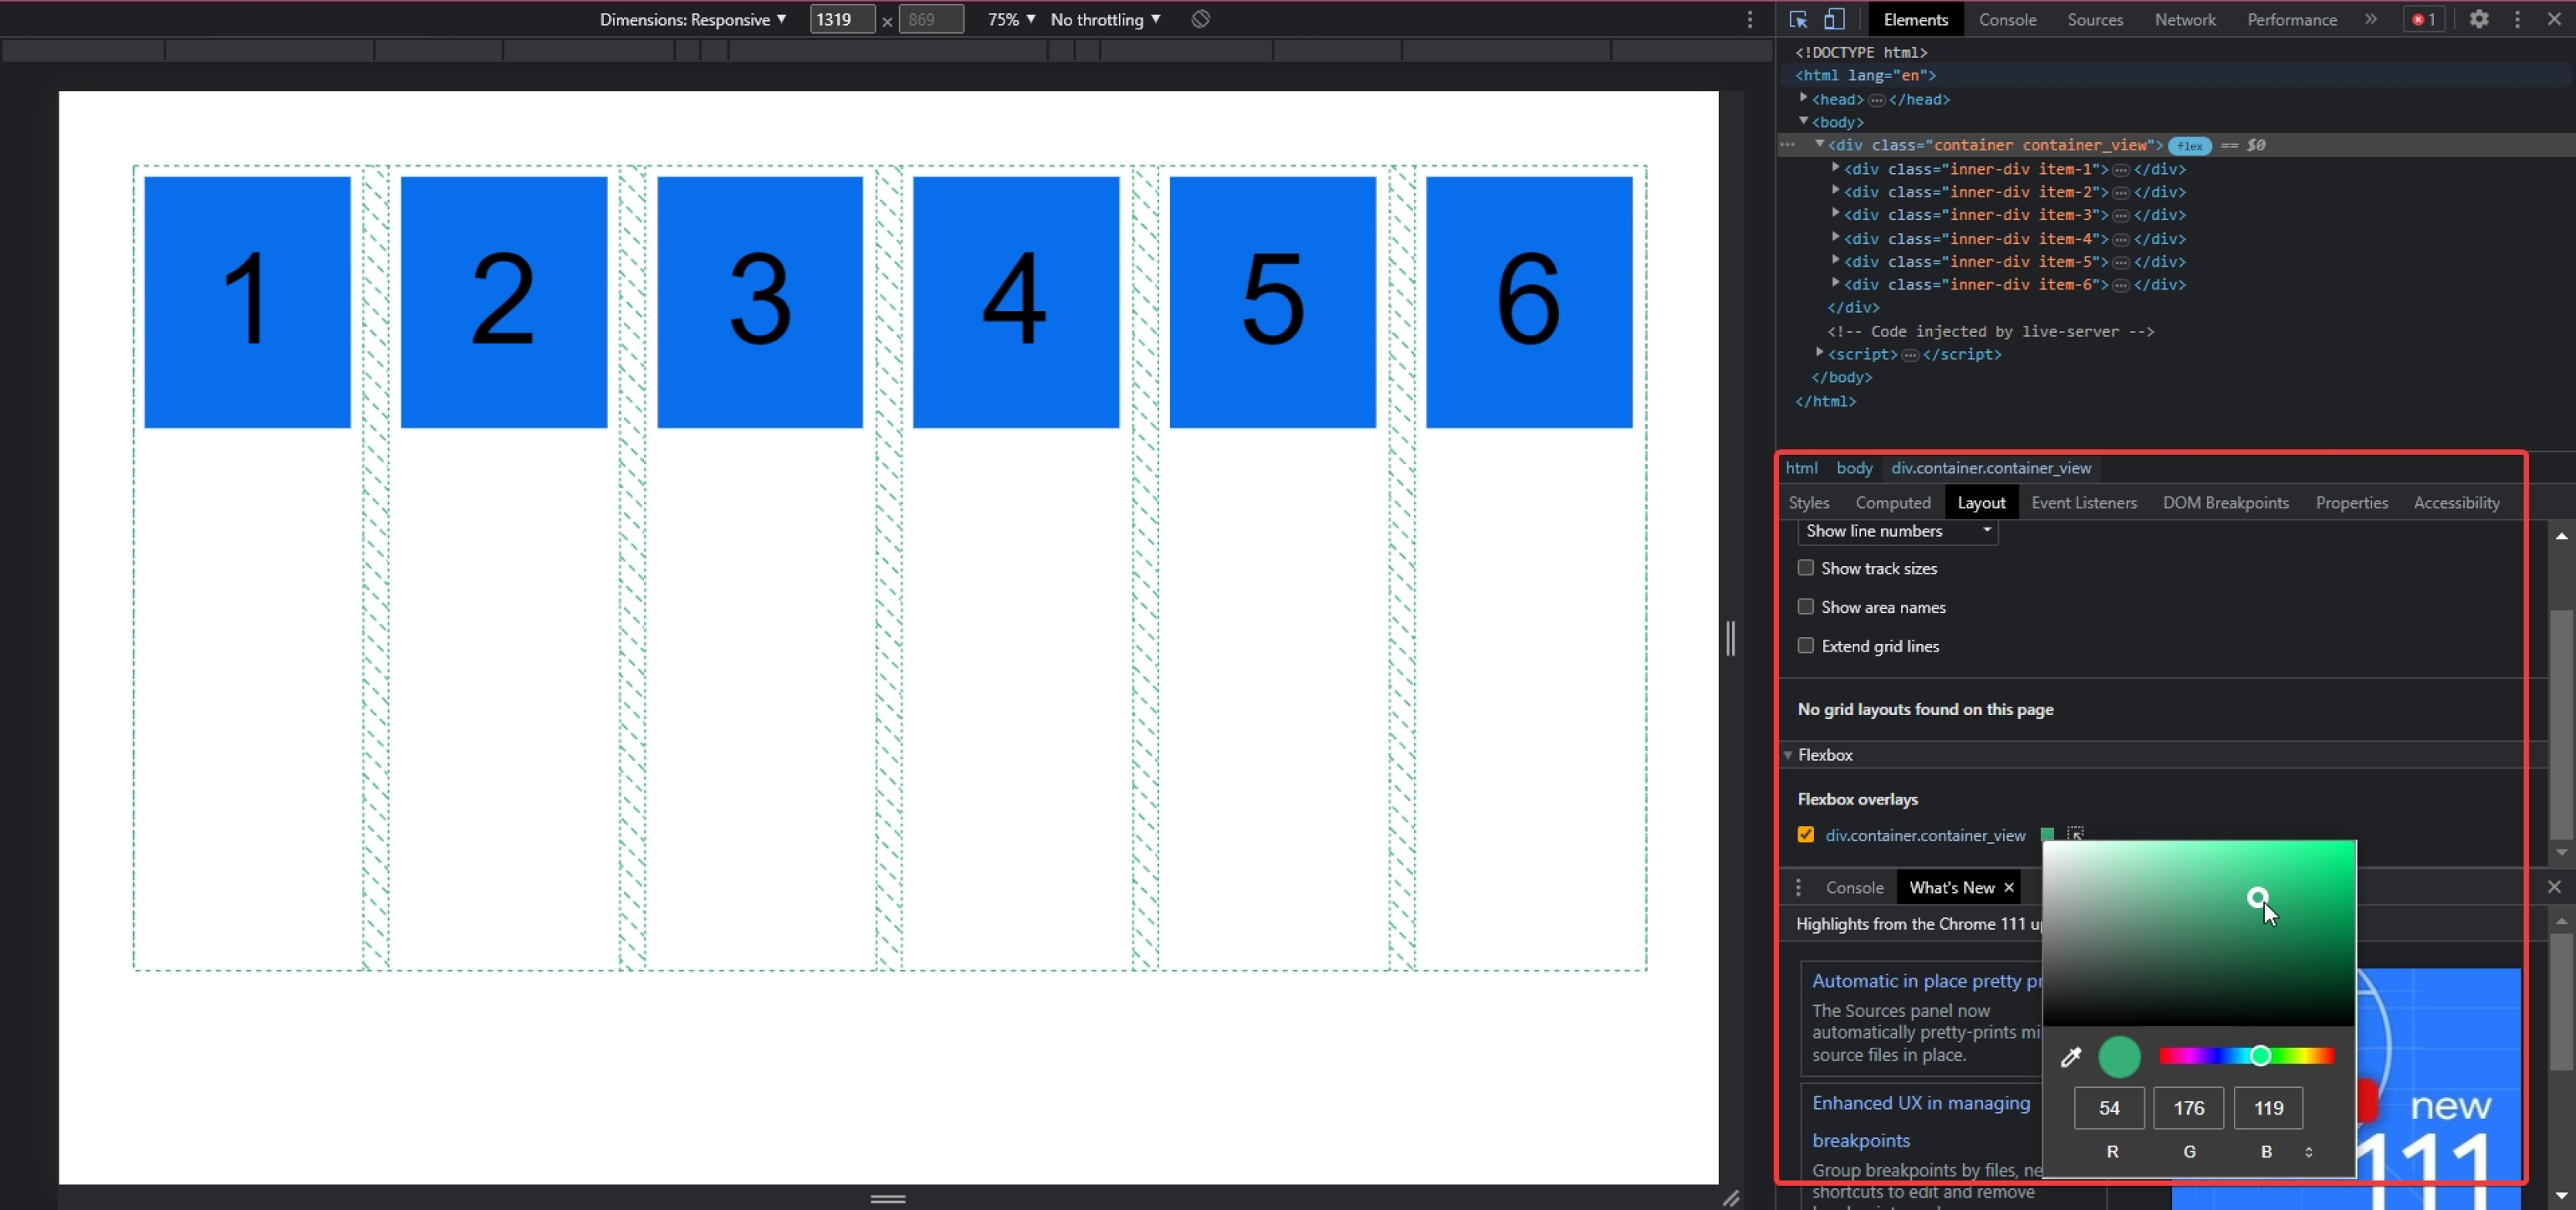The height and width of the screenshot is (1210, 2576).
Task: Open 'Automatic in place pretty' article link
Action: (1926, 981)
